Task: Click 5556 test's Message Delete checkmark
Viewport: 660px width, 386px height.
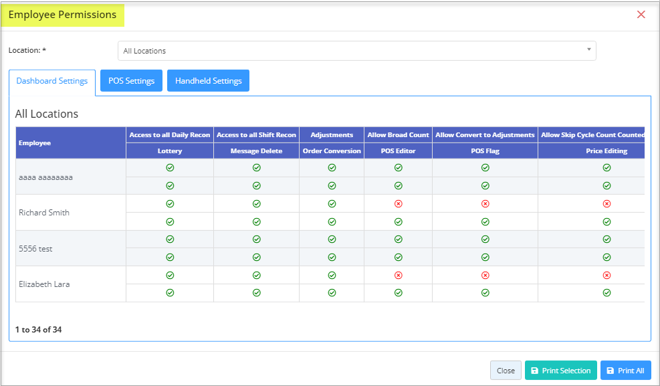Action: 256,257
